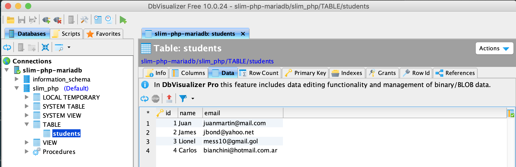Open the Row Id tab
This screenshot has width=516, height=167.
(416, 73)
